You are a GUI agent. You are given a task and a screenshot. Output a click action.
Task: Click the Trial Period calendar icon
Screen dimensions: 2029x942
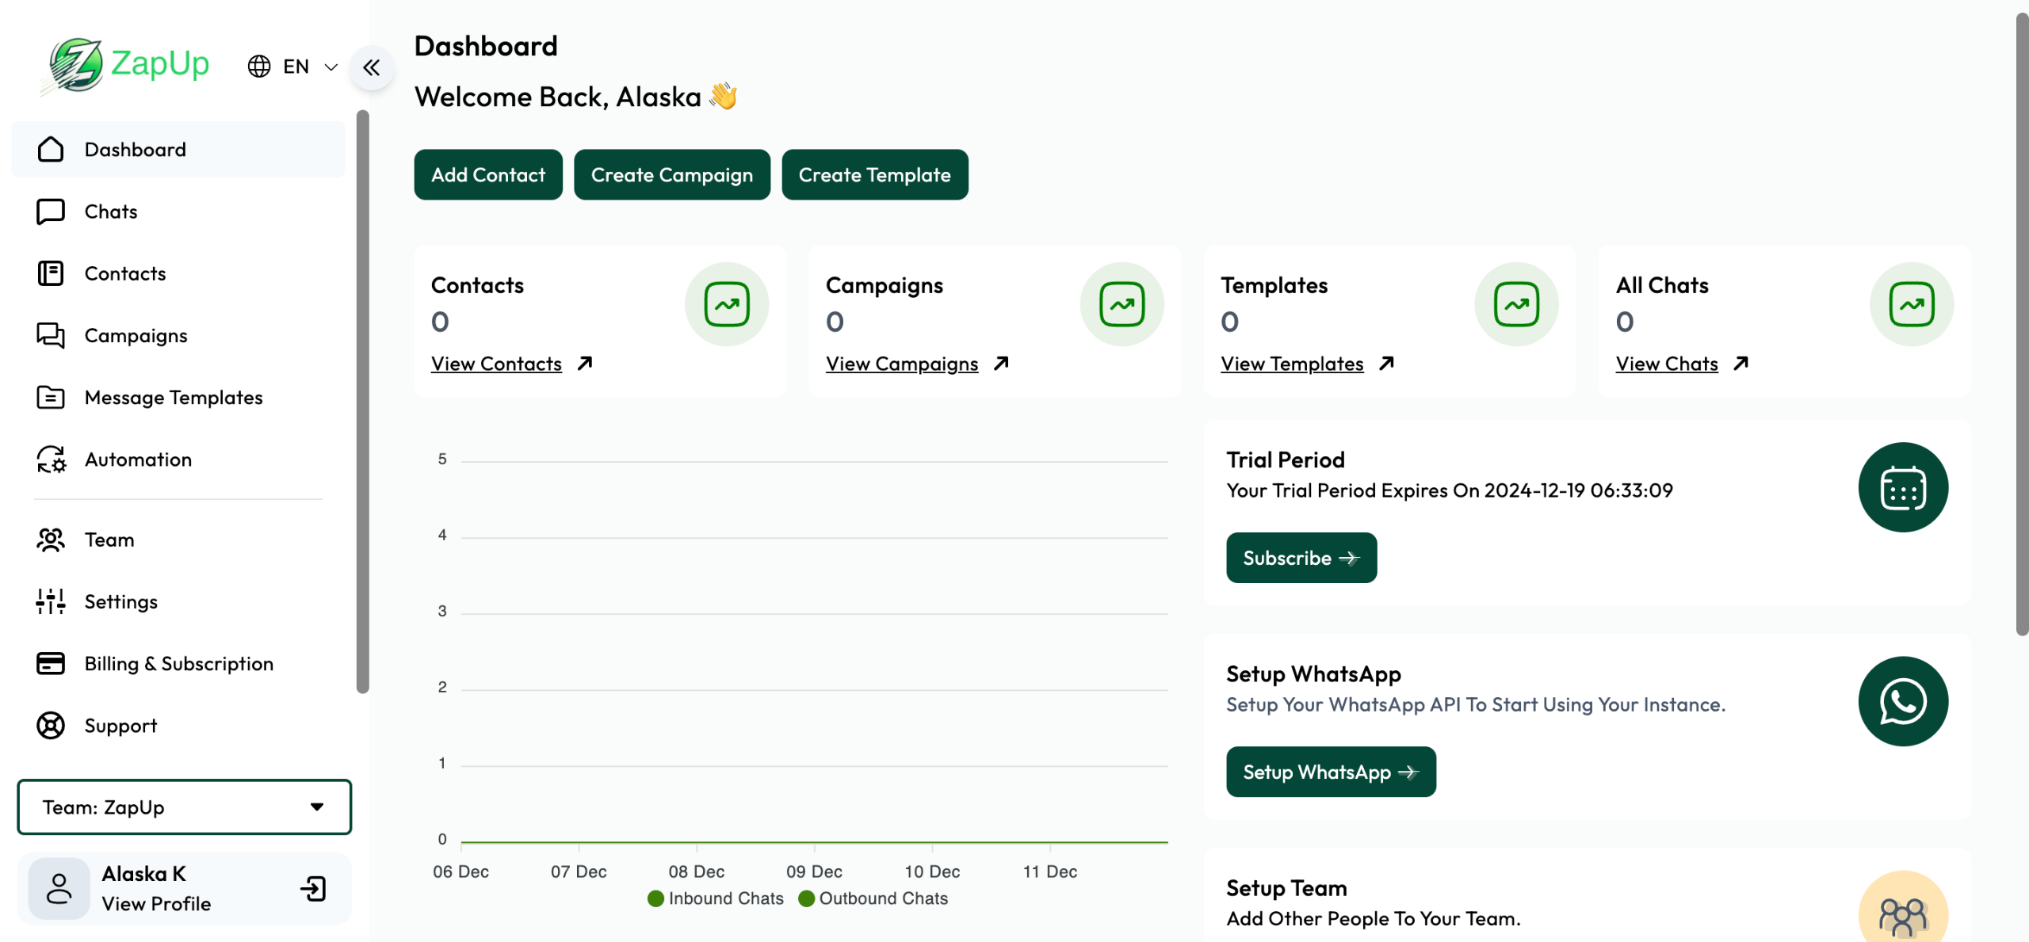[x=1902, y=487]
